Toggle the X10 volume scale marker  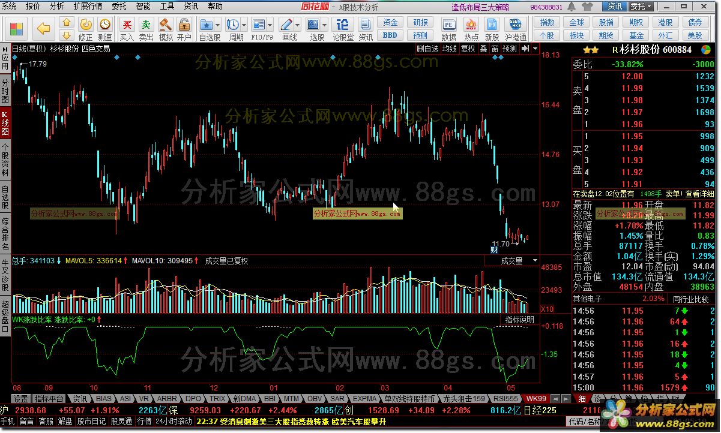(547, 309)
